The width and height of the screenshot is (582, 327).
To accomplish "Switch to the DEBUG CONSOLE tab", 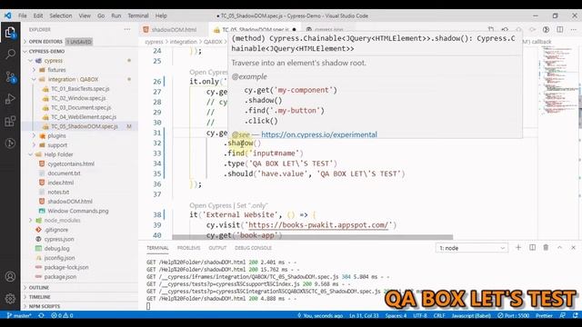I will pos(253,248).
